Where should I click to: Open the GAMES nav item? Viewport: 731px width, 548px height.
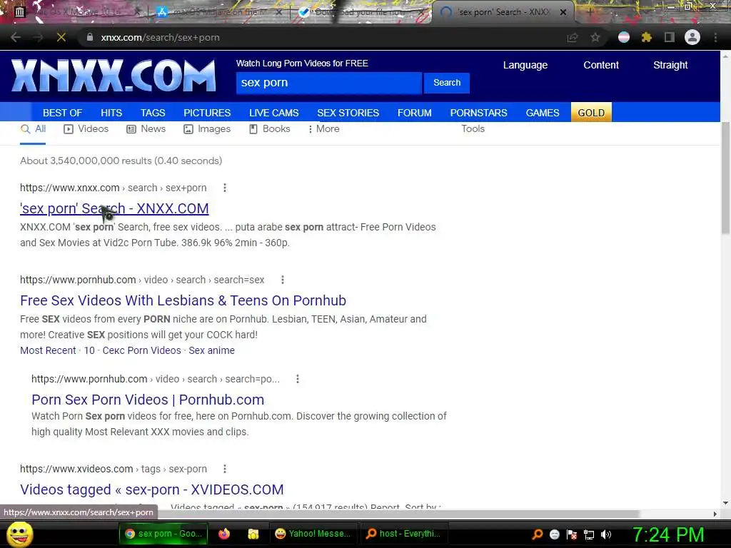click(543, 113)
